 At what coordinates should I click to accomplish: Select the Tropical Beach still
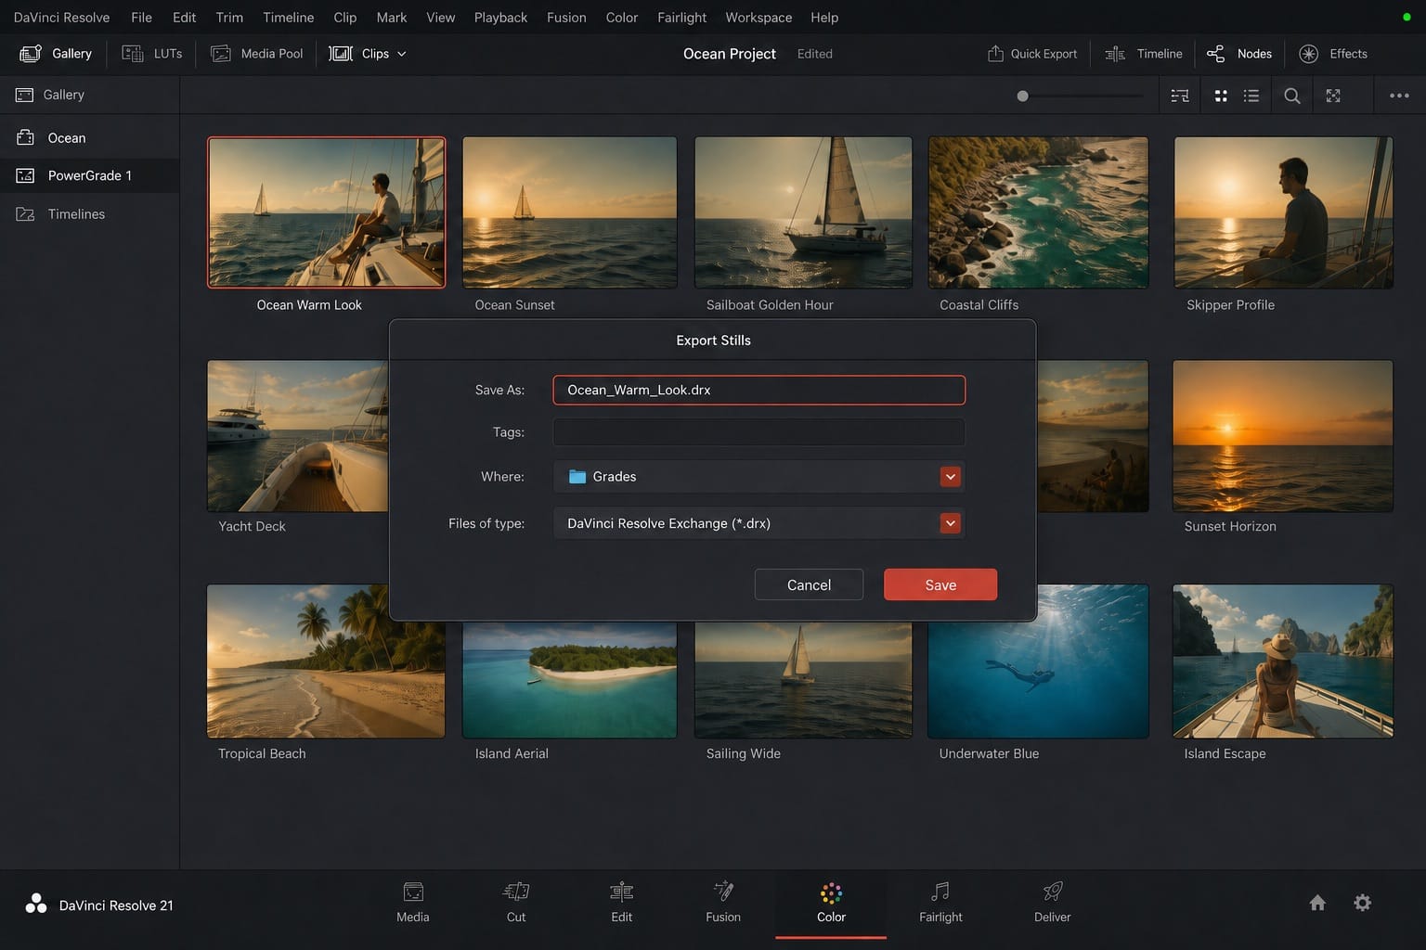tap(326, 661)
